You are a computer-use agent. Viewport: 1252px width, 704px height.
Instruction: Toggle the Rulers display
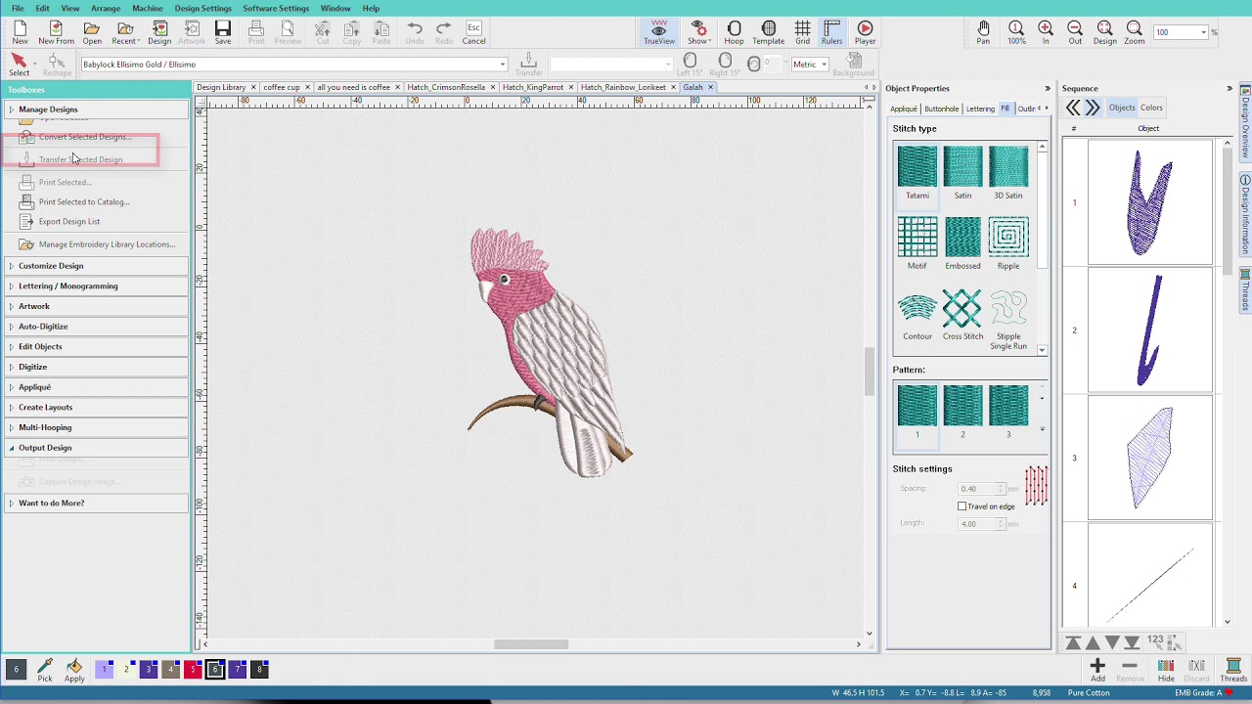(x=831, y=32)
